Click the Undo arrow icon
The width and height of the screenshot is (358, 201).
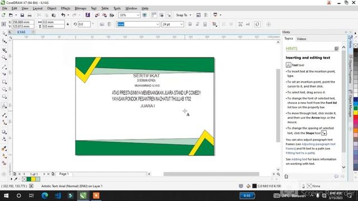[63, 15]
